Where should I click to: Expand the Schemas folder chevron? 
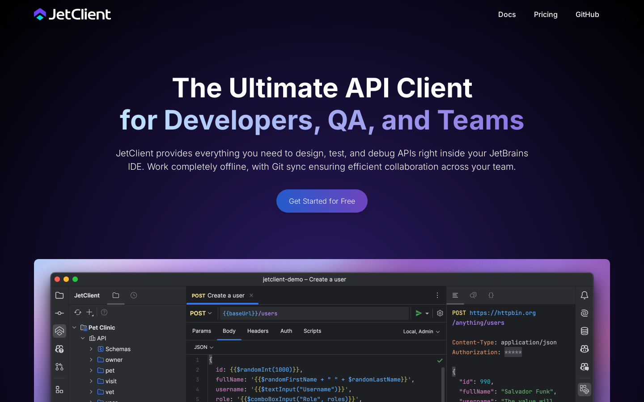pyautogui.click(x=91, y=349)
